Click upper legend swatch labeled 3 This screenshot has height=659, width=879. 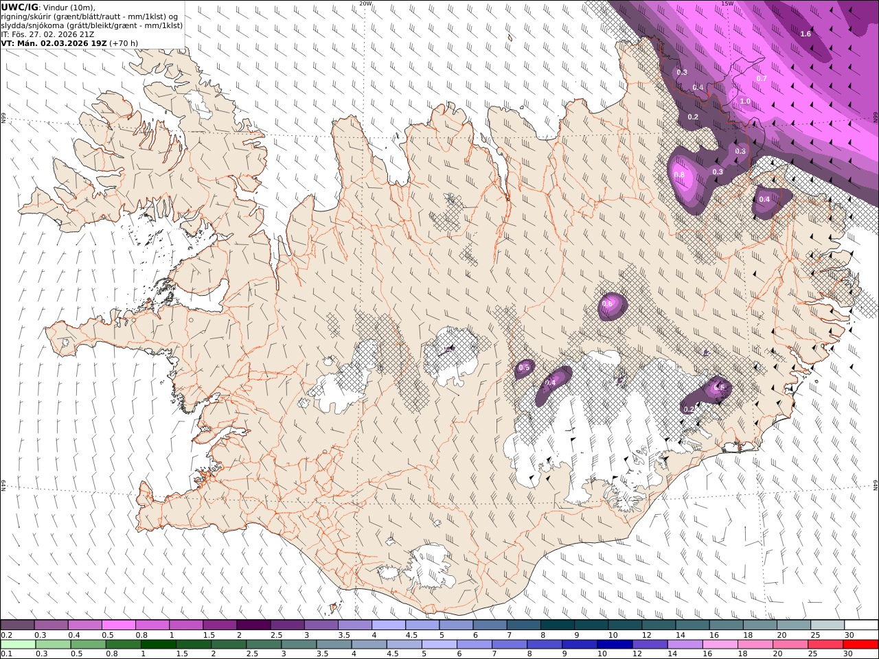point(321,625)
